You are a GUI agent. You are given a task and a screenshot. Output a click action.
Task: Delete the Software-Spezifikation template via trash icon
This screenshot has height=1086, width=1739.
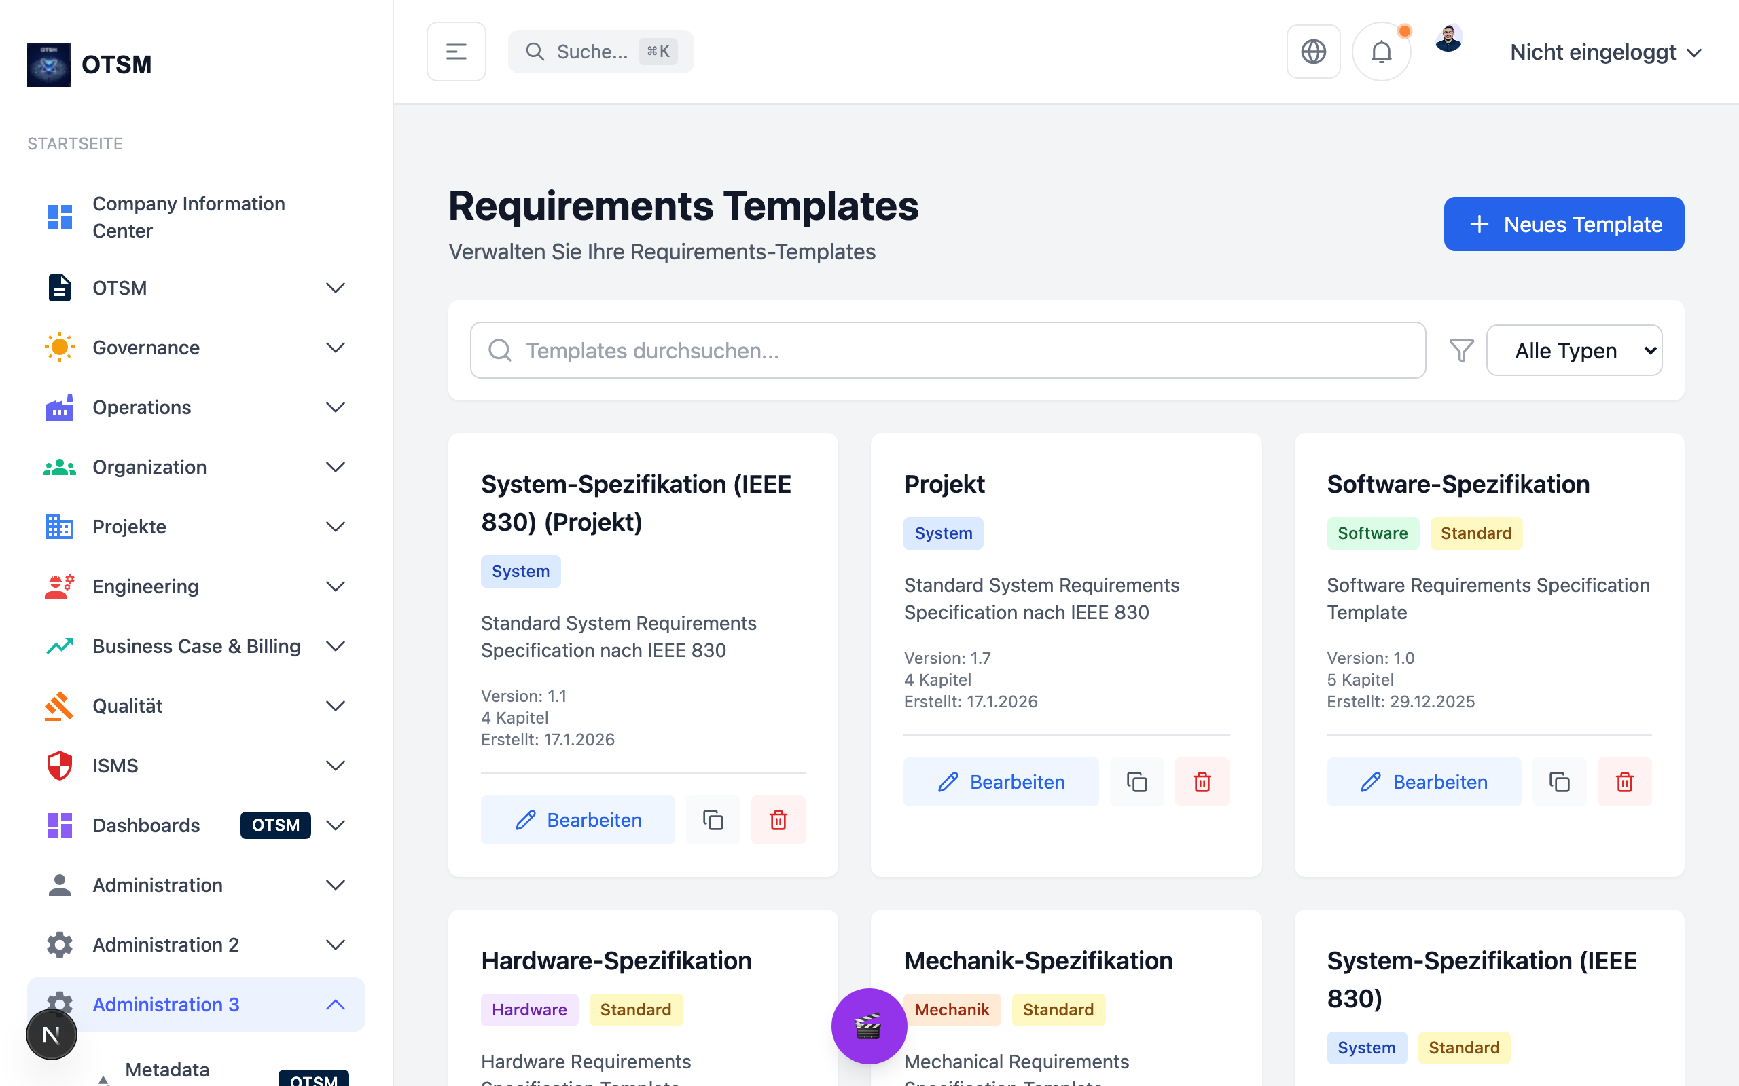pyautogui.click(x=1624, y=781)
